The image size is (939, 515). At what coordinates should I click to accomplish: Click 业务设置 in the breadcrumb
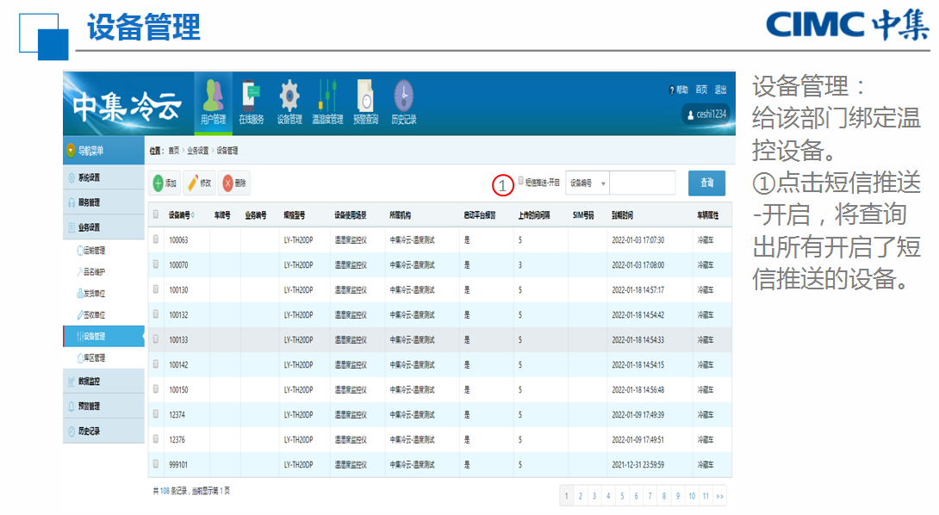(197, 151)
